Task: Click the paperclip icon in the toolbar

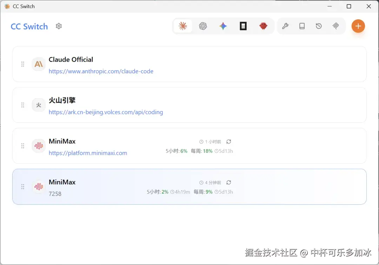Action: pos(335,26)
